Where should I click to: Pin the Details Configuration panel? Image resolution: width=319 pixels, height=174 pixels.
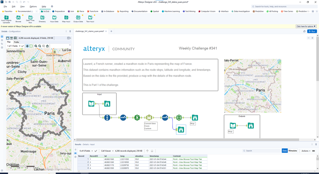coord(70,31)
